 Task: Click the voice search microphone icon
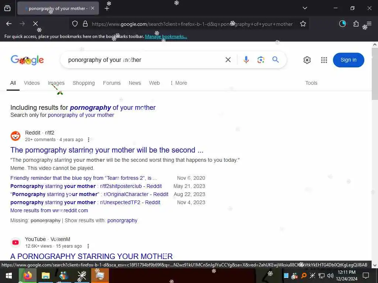[x=246, y=60]
